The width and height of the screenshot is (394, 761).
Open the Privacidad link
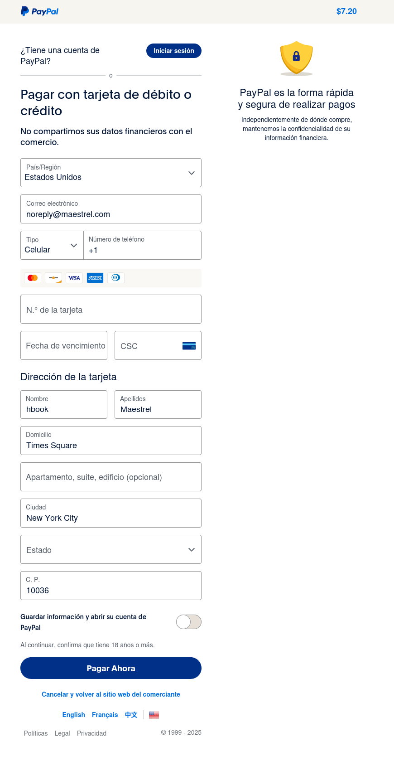[x=91, y=733]
